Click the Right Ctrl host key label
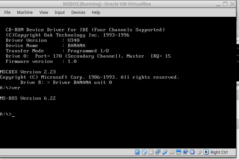Screen dimensions: 239x159 (219, 152)
